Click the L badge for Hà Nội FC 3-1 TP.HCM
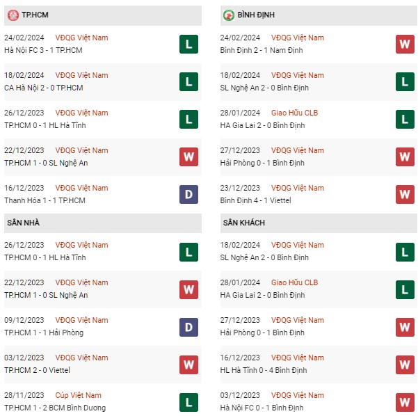Image resolution: width=418 pixels, height=416 pixels. [x=188, y=44]
